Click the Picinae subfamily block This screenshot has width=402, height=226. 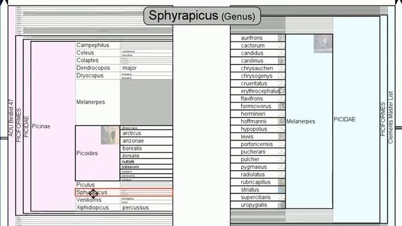point(53,126)
